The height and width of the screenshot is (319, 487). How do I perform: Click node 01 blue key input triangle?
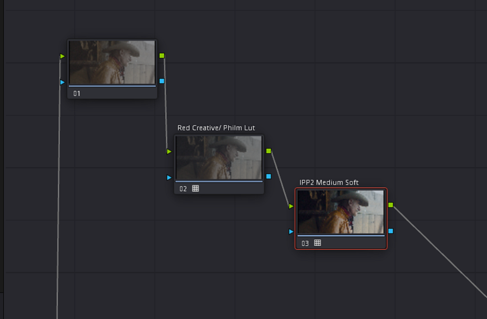coord(62,82)
